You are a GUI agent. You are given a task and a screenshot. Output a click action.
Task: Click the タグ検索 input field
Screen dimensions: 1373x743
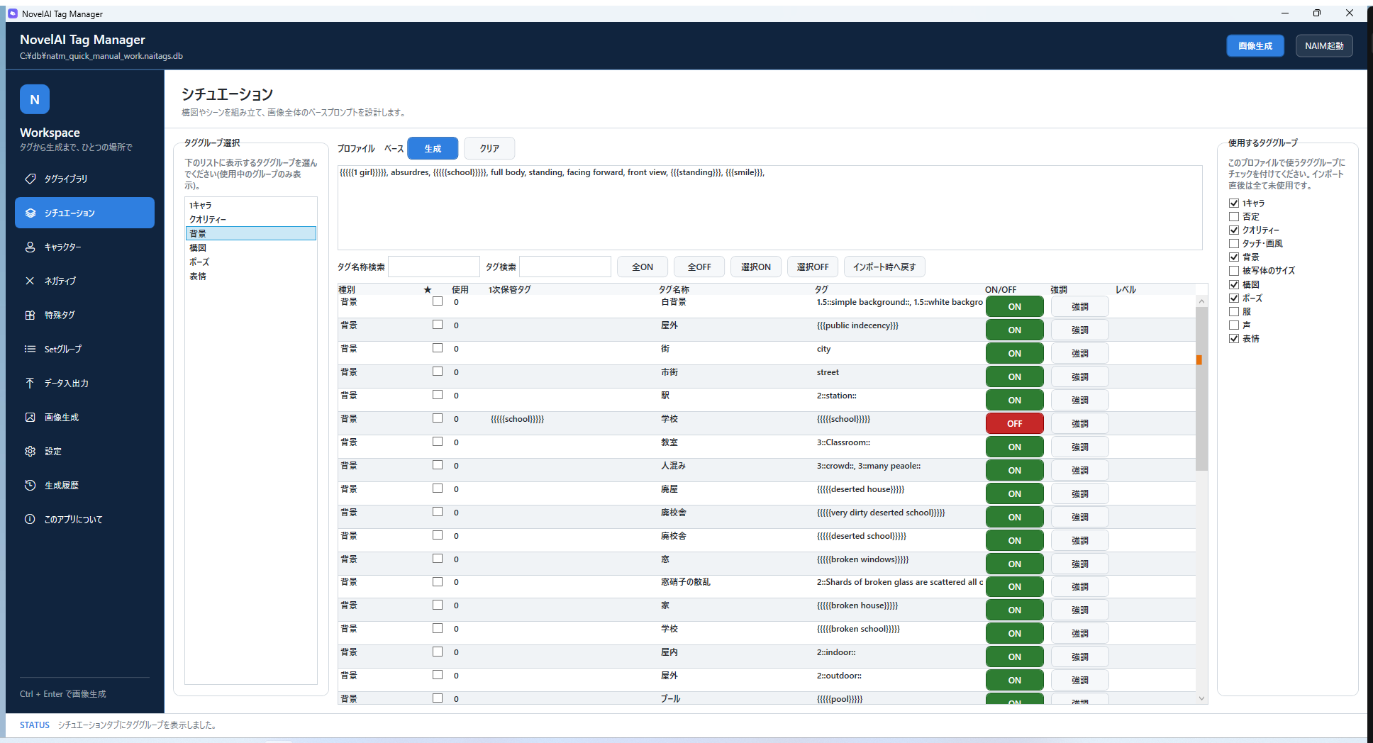pos(565,267)
